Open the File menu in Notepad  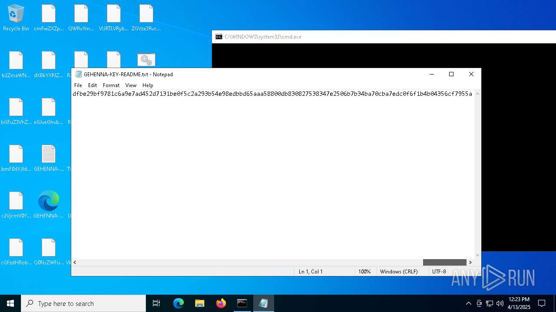click(78, 85)
